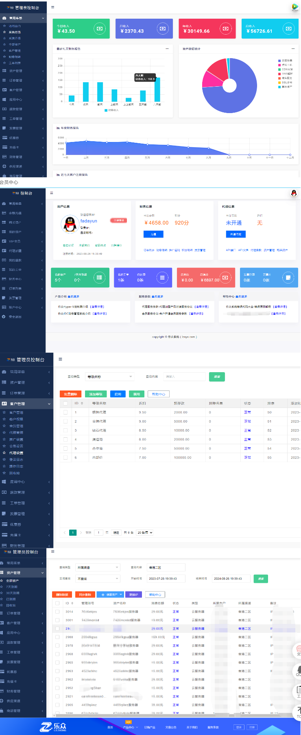301x735 pixels.
Task: Click the money icon on 今日收入 card
Action: [x=100, y=28]
